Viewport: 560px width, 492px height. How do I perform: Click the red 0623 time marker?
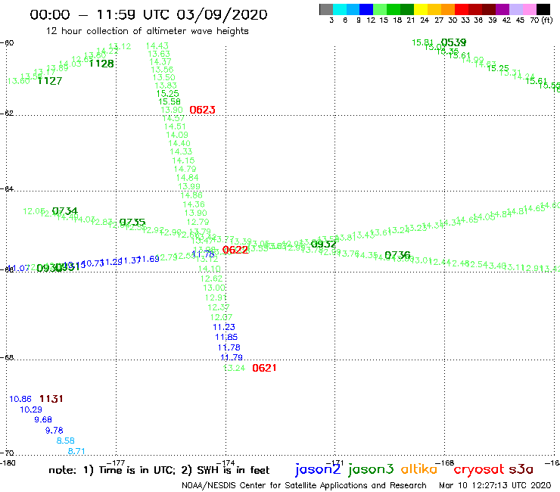tap(202, 110)
